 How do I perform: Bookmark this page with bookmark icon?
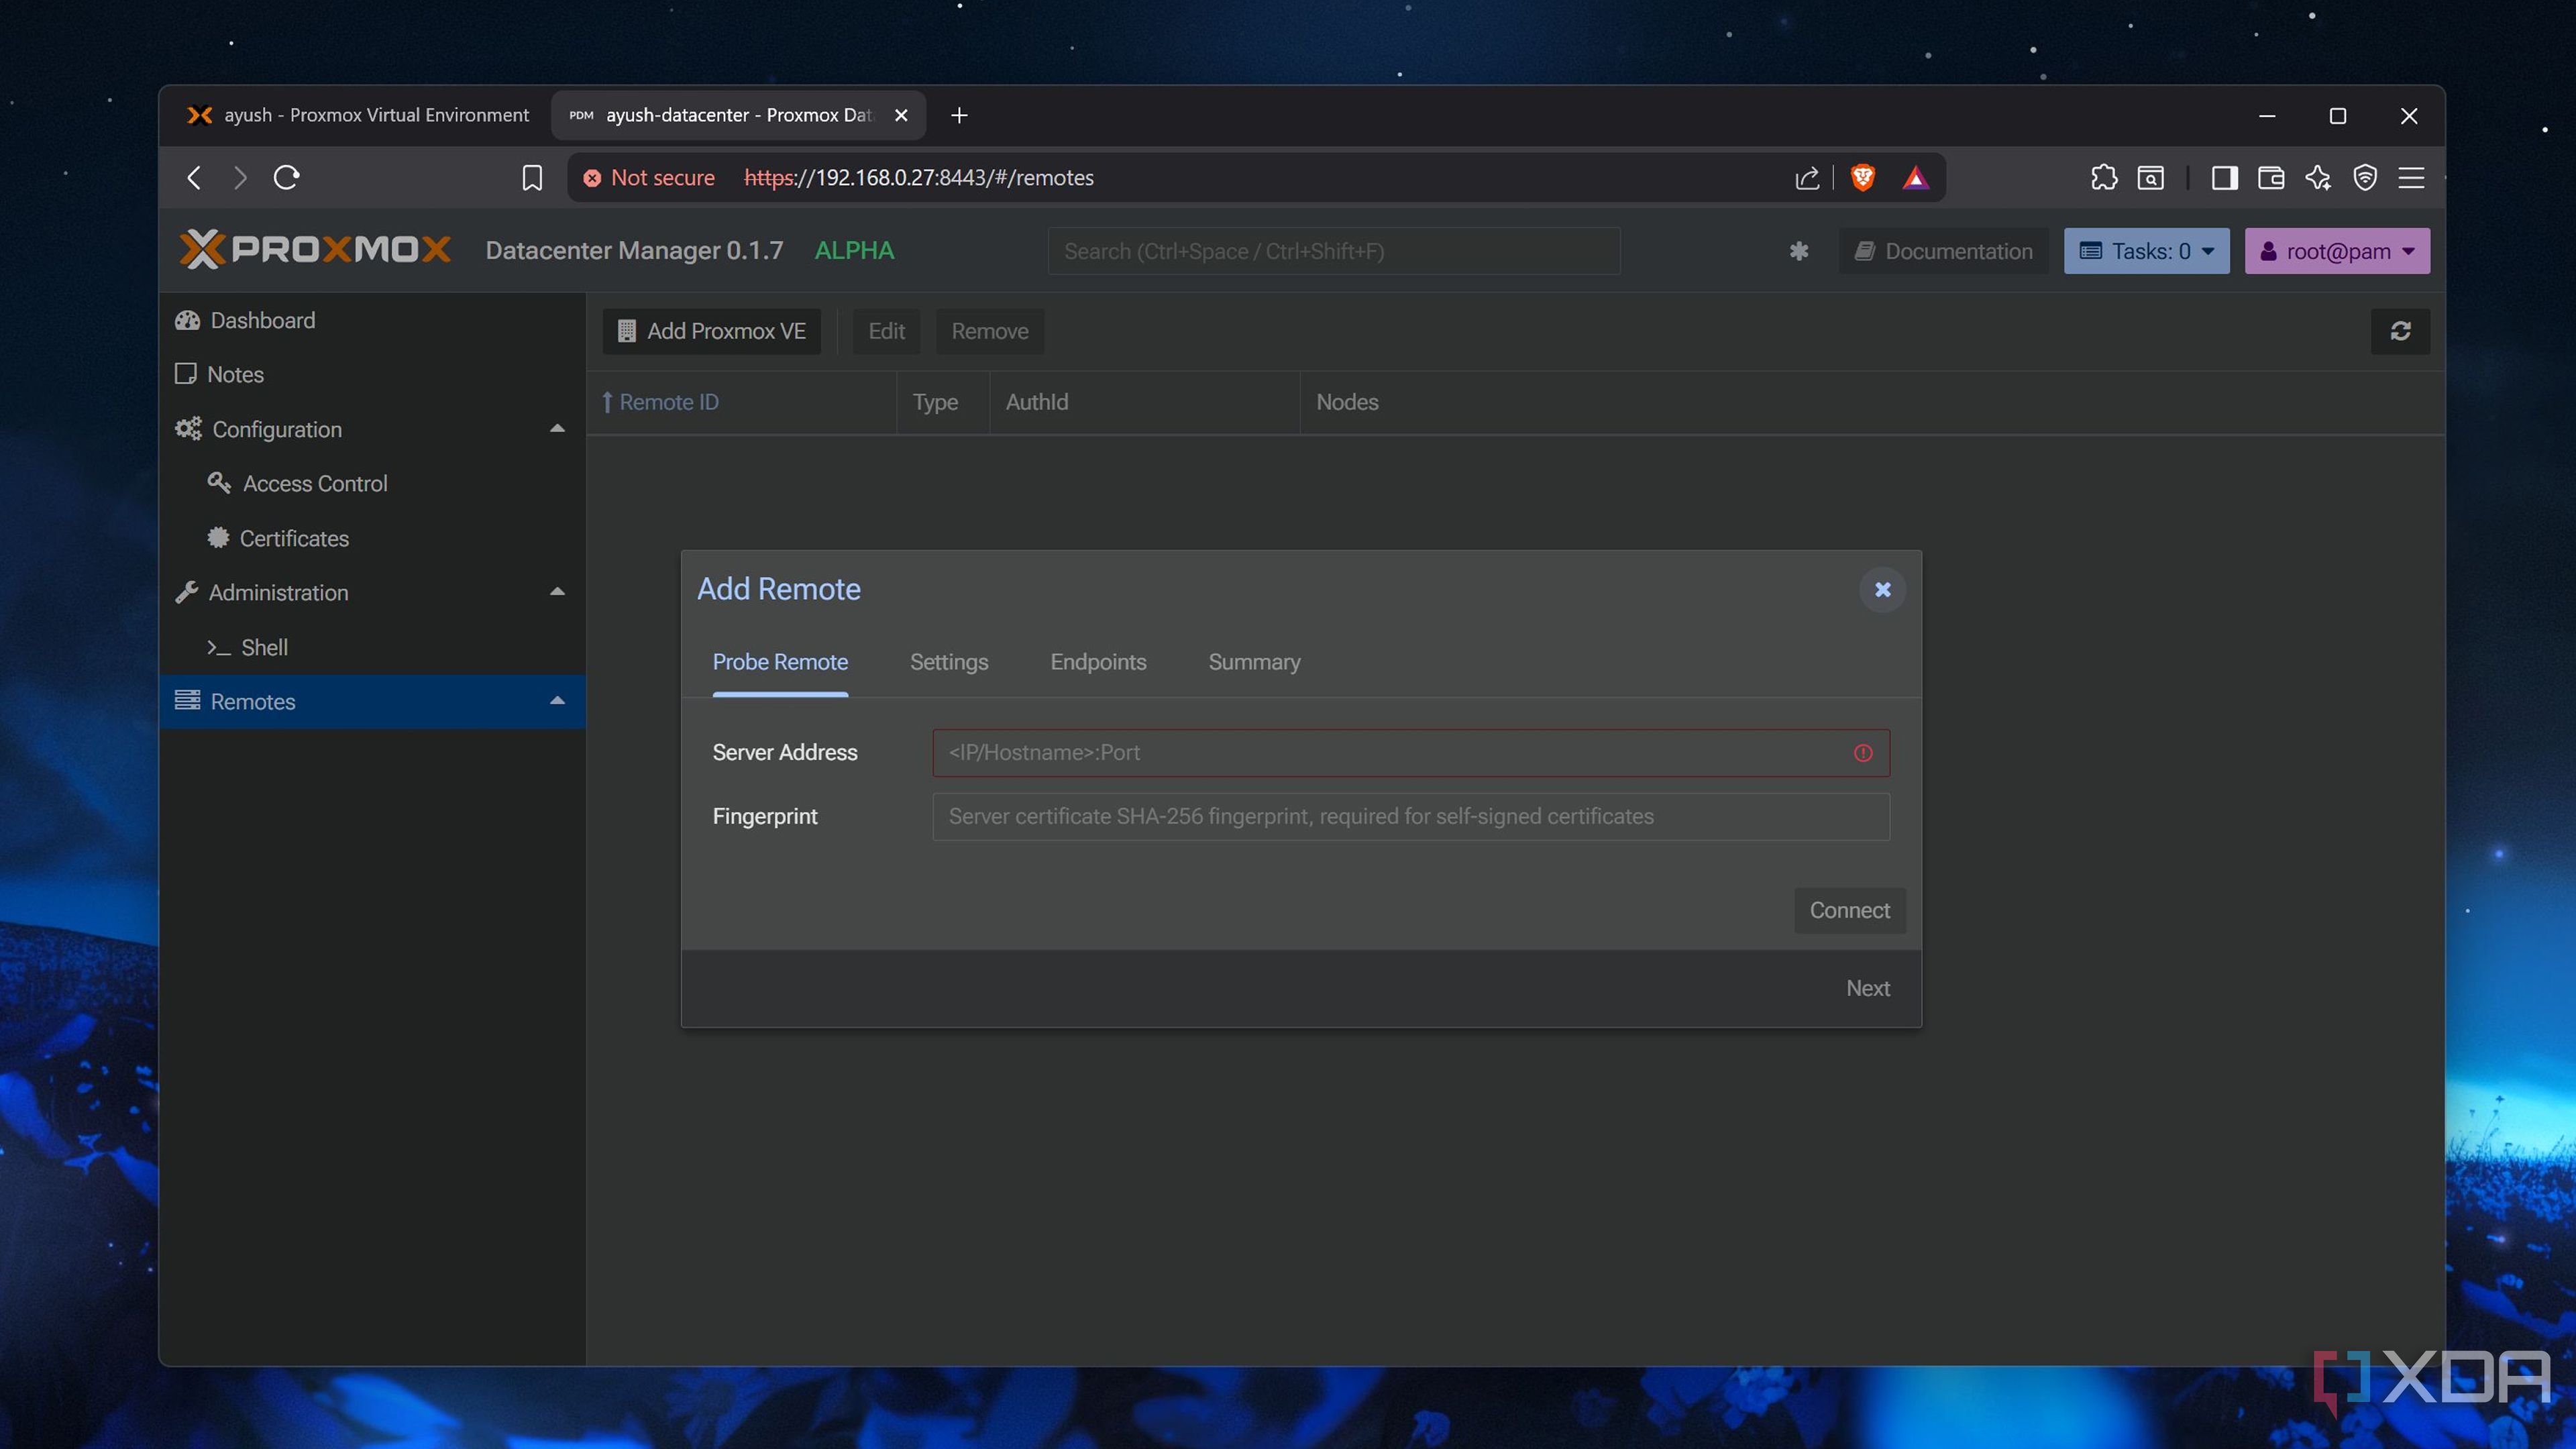532,178
